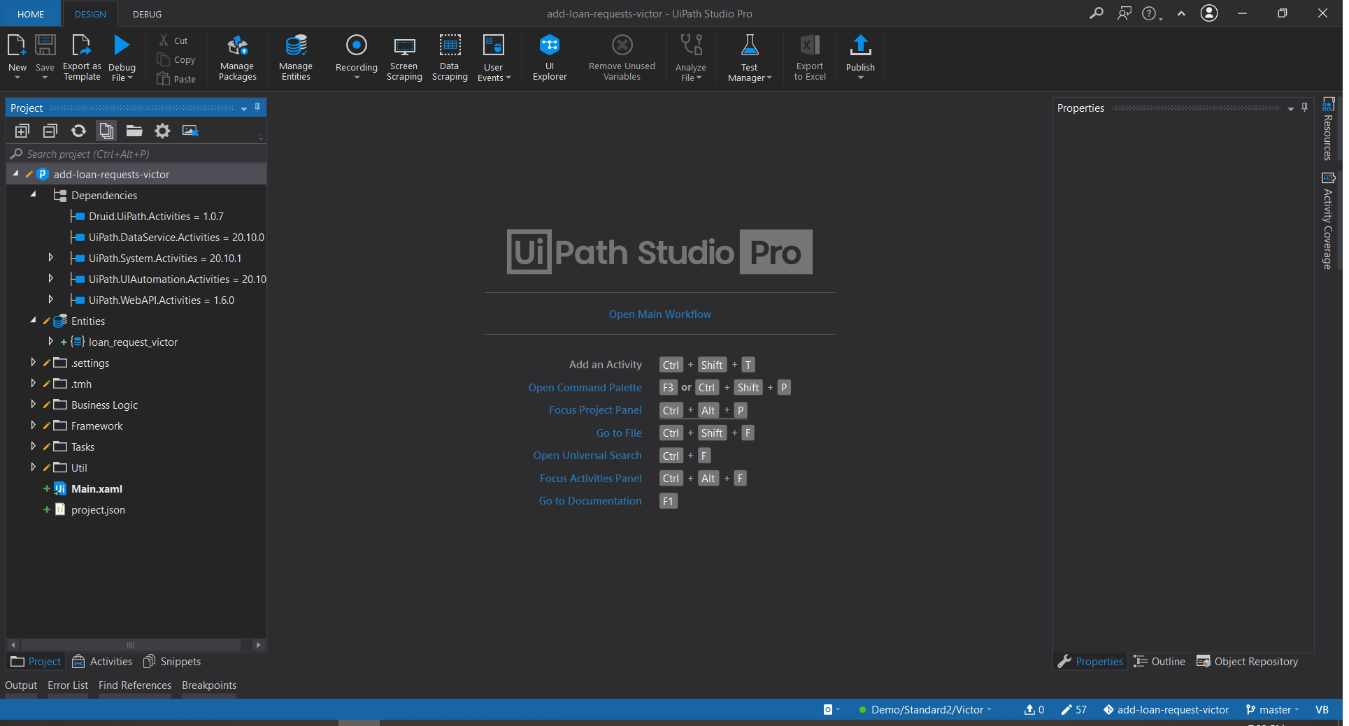
Task: Click the Copy command
Action: tap(176, 60)
